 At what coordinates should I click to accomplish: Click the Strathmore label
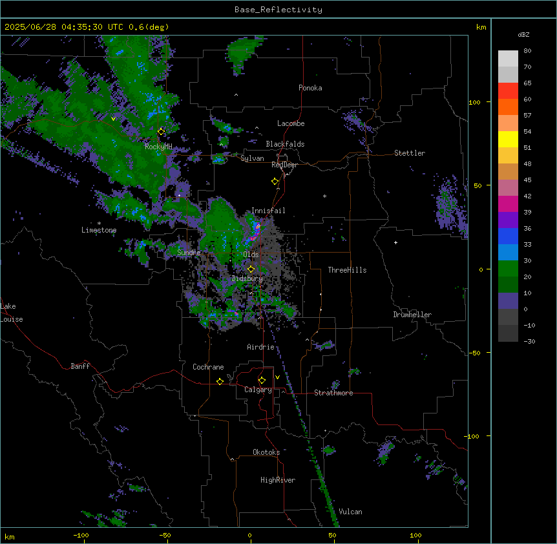(x=333, y=393)
